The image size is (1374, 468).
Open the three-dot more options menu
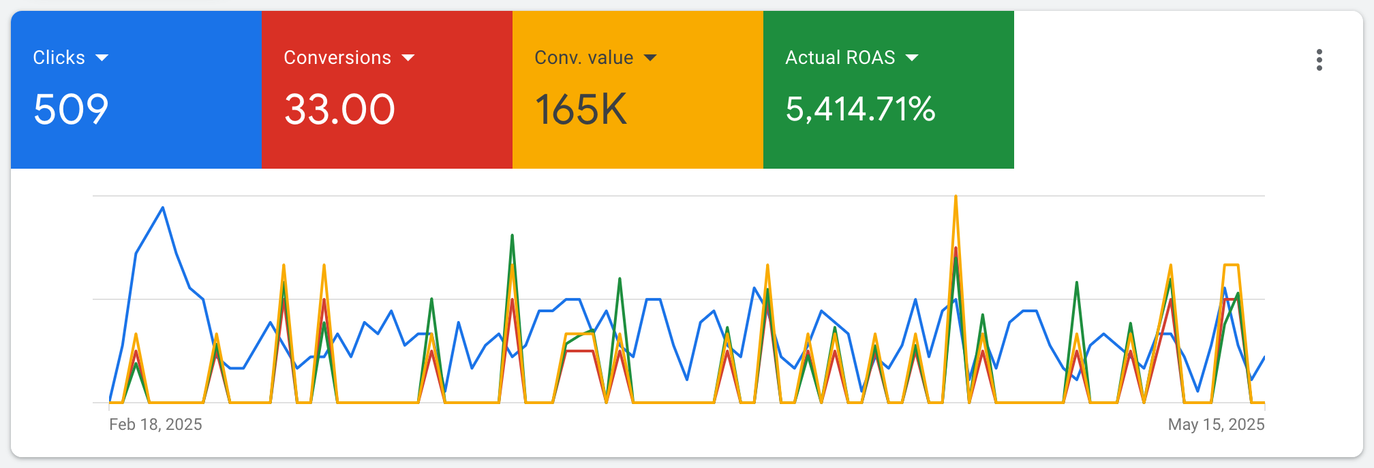1319,60
